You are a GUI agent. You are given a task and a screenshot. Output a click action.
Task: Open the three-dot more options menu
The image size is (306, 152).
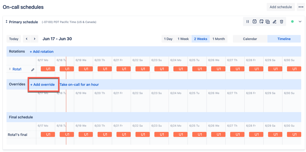click(300, 7)
